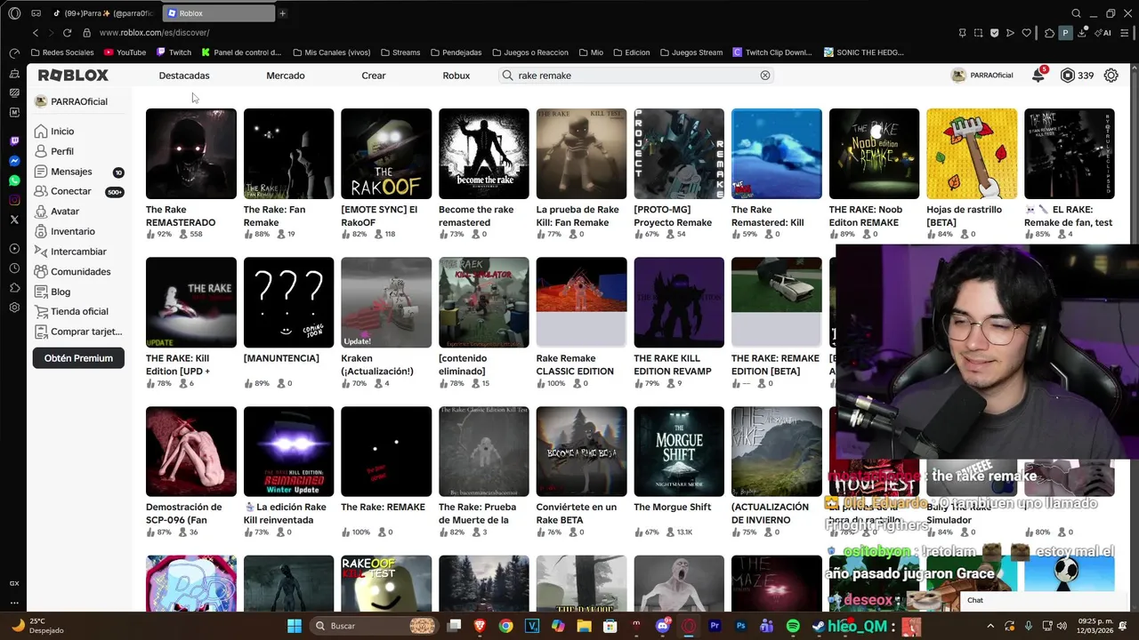Open the Destacadas menu in Roblox header
This screenshot has height=640, width=1139.
click(x=184, y=76)
